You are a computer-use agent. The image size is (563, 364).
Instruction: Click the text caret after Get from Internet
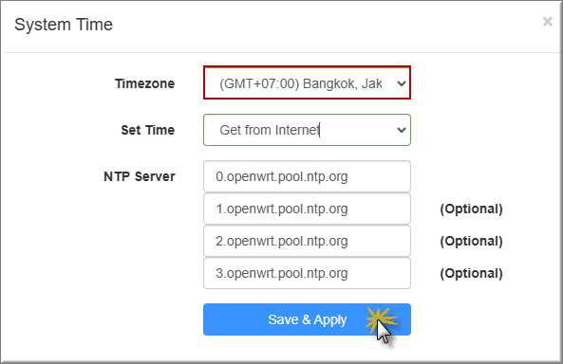coord(320,130)
